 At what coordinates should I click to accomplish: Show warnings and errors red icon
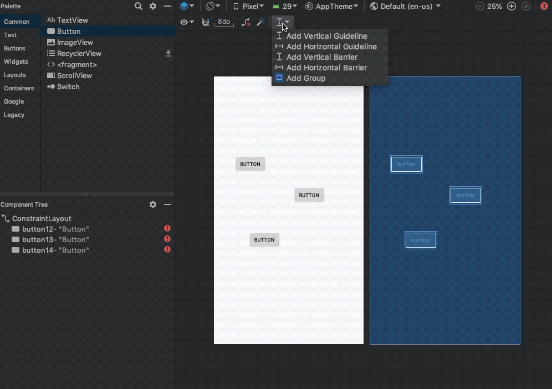coord(544,6)
